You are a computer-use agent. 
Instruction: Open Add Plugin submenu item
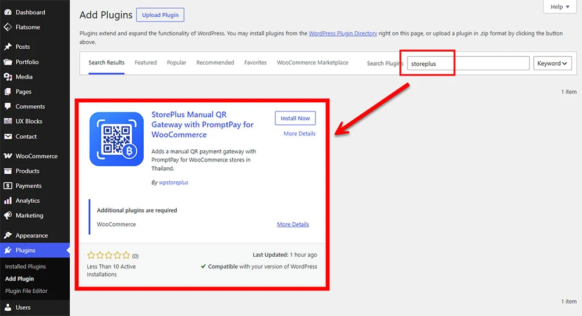tap(19, 279)
